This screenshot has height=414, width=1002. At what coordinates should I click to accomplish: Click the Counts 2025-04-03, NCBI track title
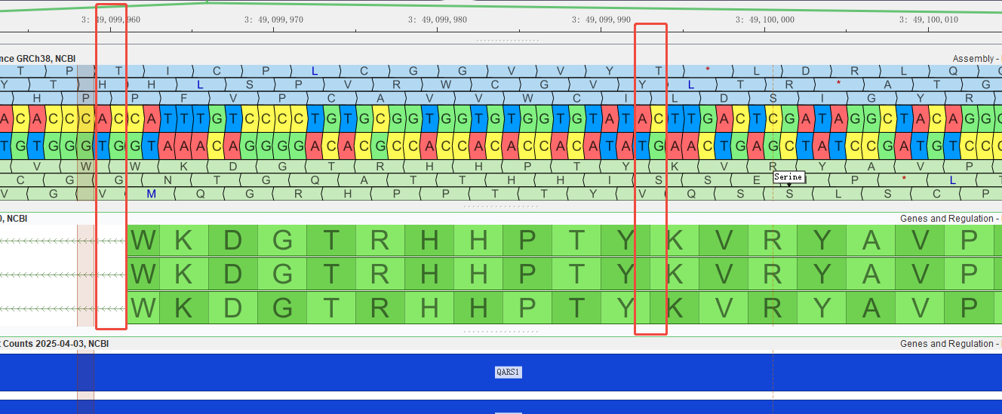tap(54, 344)
